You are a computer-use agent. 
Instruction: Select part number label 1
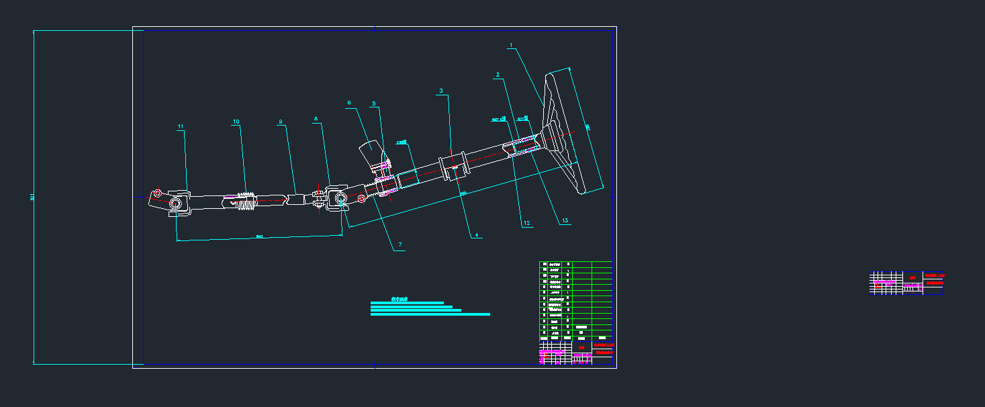click(511, 46)
